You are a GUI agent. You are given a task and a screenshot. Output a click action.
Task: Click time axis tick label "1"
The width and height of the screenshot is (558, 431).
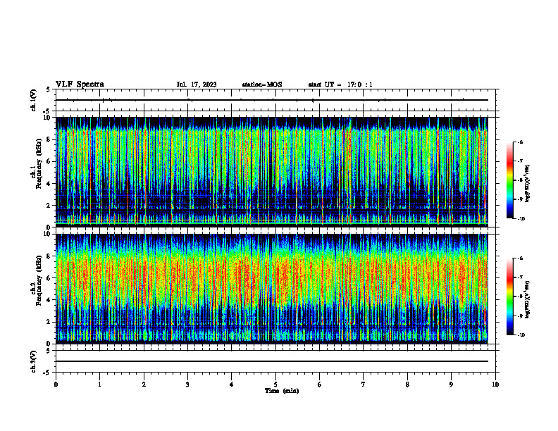point(99,385)
